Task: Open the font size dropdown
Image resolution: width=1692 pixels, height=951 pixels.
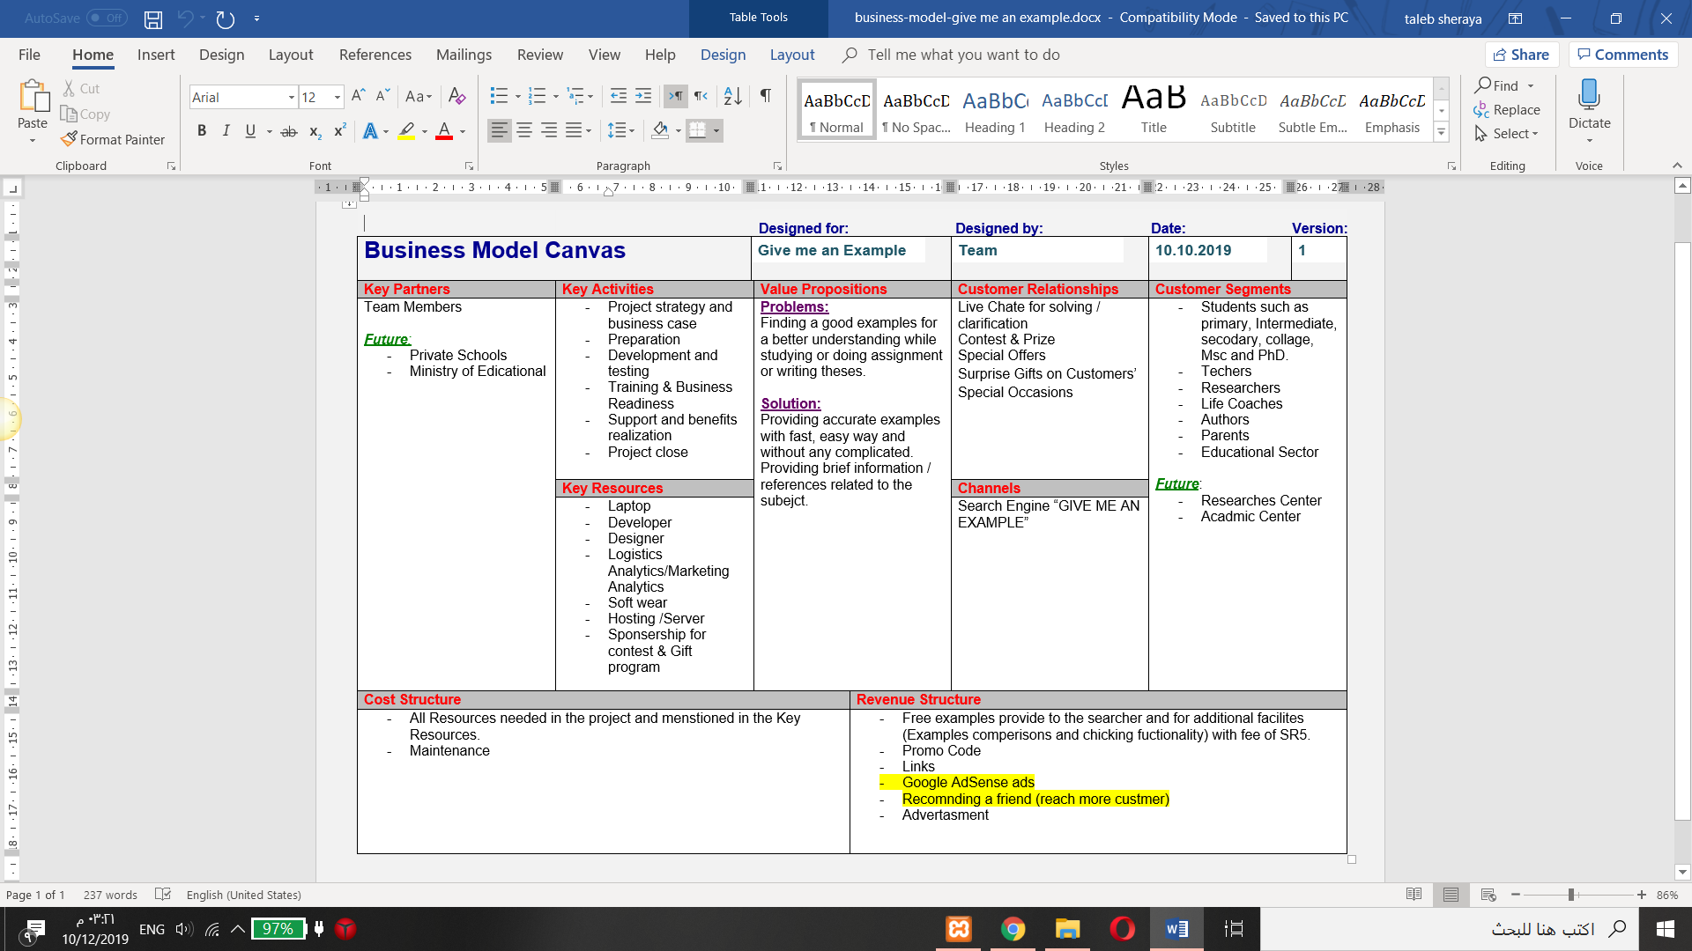Action: (337, 98)
